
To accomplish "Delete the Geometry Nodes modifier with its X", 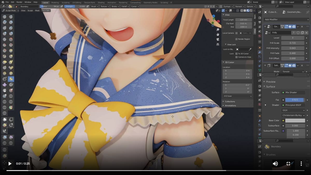I will coord(302,26).
